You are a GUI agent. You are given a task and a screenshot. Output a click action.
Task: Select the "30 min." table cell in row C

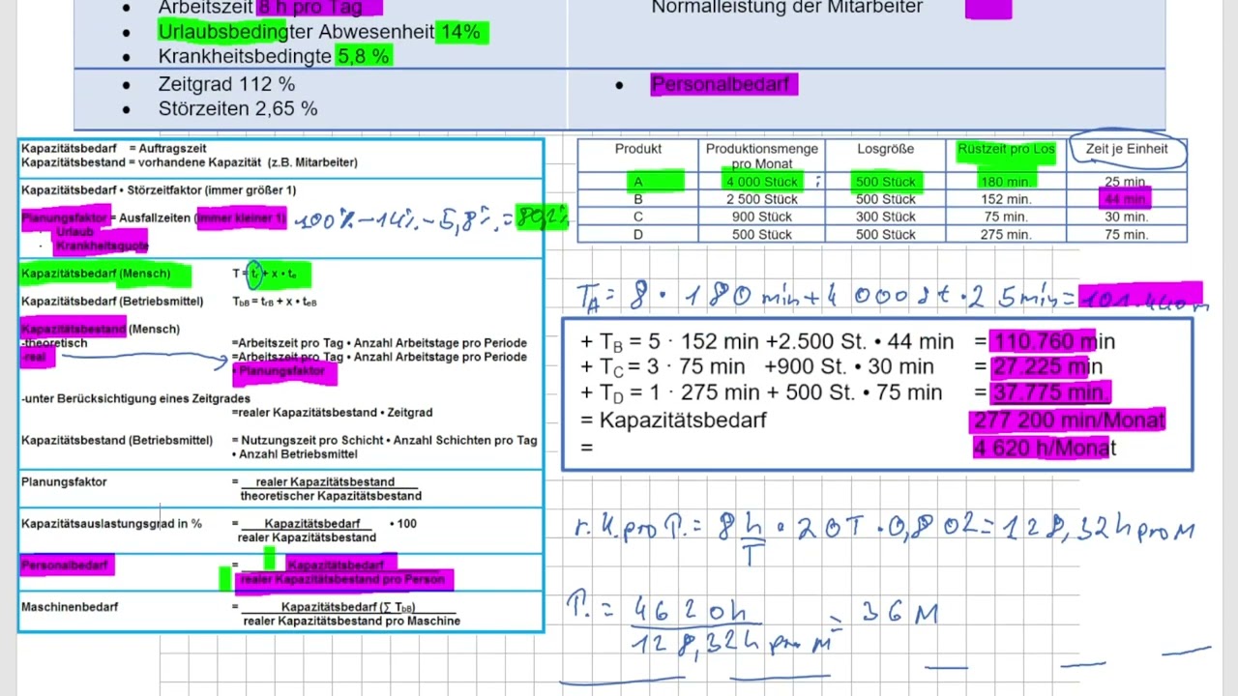point(1127,217)
